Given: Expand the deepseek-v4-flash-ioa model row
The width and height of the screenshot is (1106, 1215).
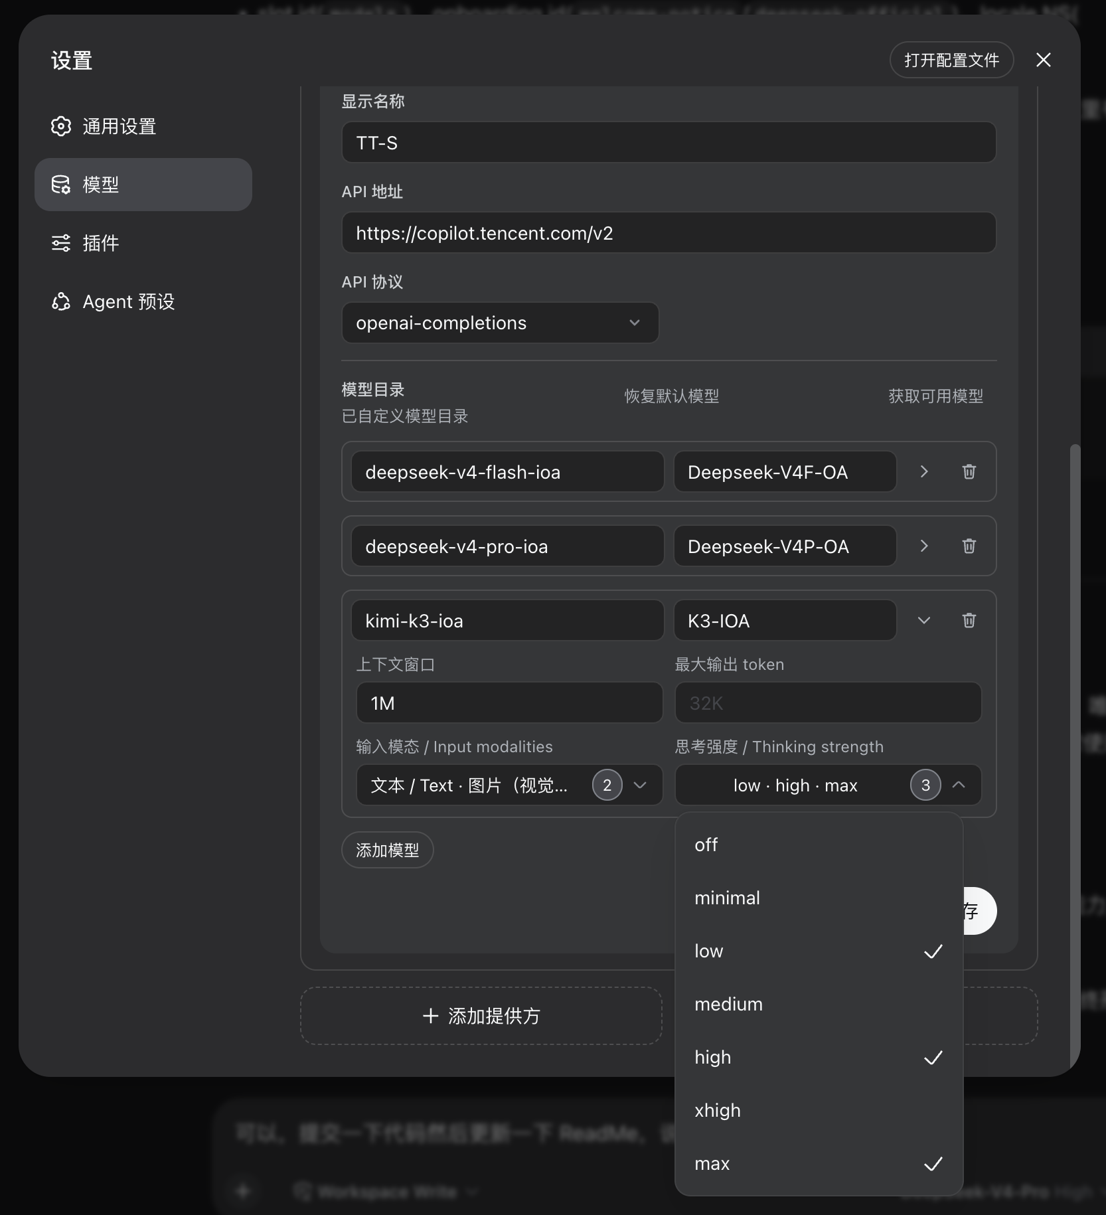Looking at the screenshot, I should coord(924,471).
